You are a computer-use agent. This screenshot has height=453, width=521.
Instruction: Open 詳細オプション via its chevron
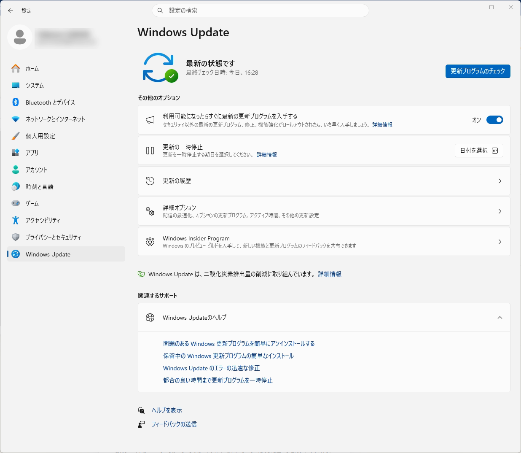click(x=500, y=211)
